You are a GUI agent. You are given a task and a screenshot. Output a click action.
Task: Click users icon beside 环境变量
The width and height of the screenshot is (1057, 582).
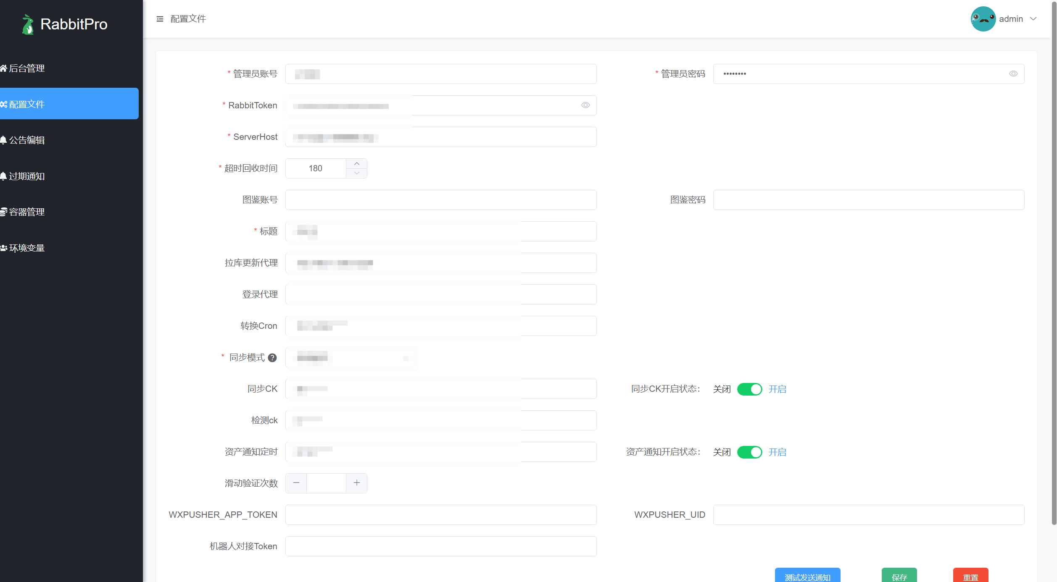click(x=4, y=248)
